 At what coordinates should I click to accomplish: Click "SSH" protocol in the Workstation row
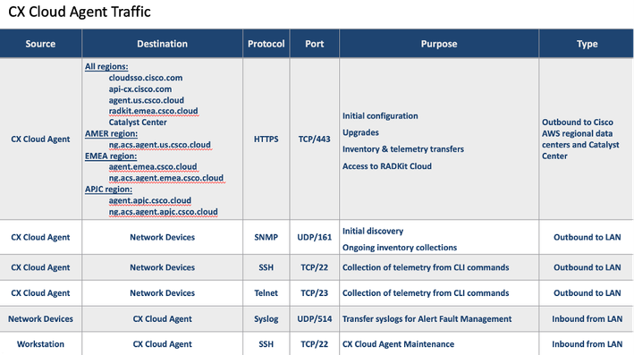(x=266, y=344)
